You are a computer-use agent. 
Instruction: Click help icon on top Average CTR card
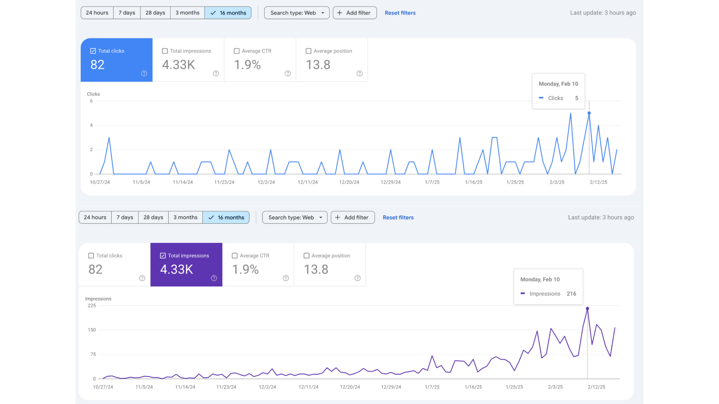click(288, 74)
